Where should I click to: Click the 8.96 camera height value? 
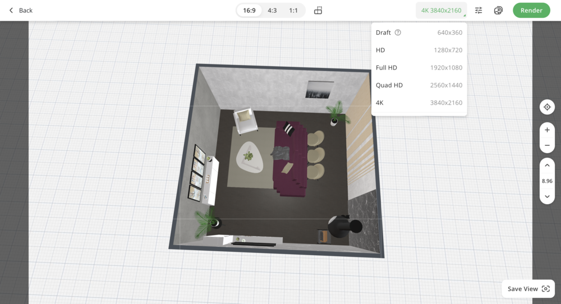pyautogui.click(x=547, y=181)
